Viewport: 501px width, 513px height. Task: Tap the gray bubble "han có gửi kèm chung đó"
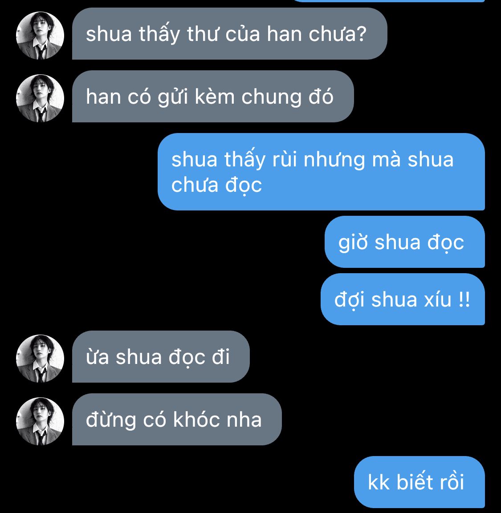(x=213, y=97)
